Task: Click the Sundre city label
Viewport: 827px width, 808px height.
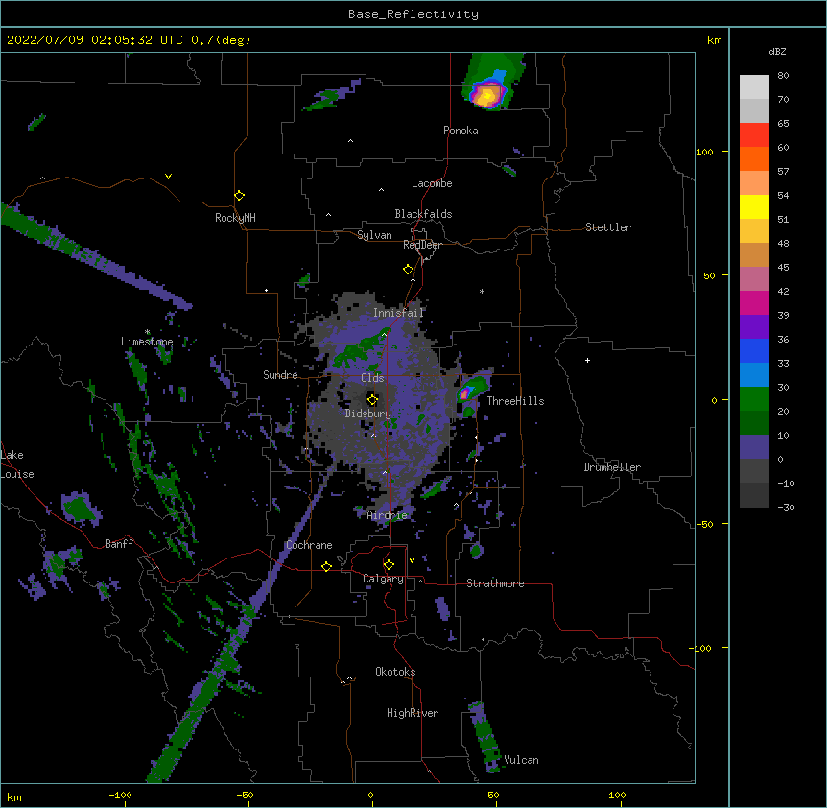Action: coord(280,375)
